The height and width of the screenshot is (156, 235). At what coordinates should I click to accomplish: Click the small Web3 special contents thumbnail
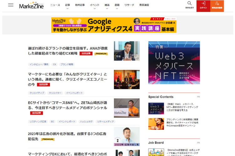pyautogui.click(x=156, y=108)
